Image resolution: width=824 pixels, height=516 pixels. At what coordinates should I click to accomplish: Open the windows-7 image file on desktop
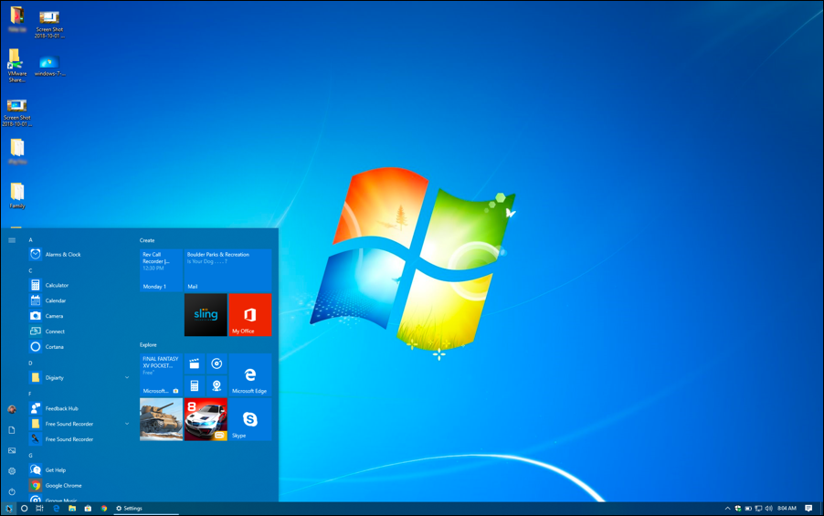point(50,66)
